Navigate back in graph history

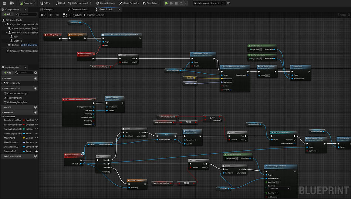click(51, 15)
